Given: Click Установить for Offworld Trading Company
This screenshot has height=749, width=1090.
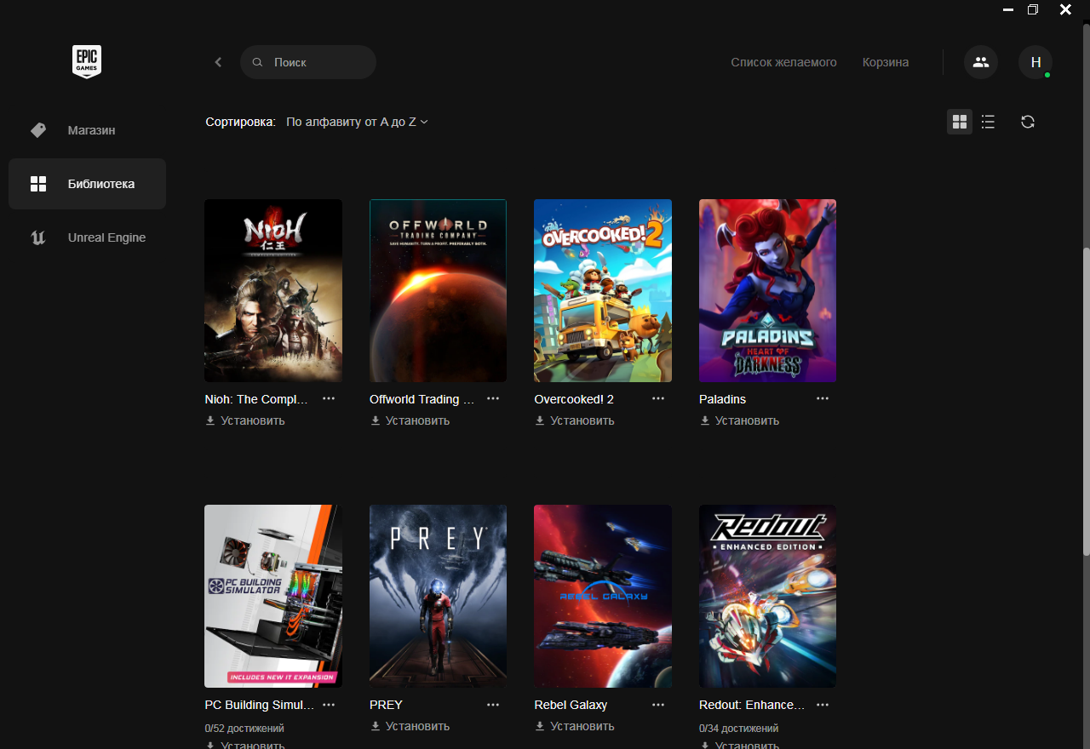Looking at the screenshot, I should [x=417, y=420].
